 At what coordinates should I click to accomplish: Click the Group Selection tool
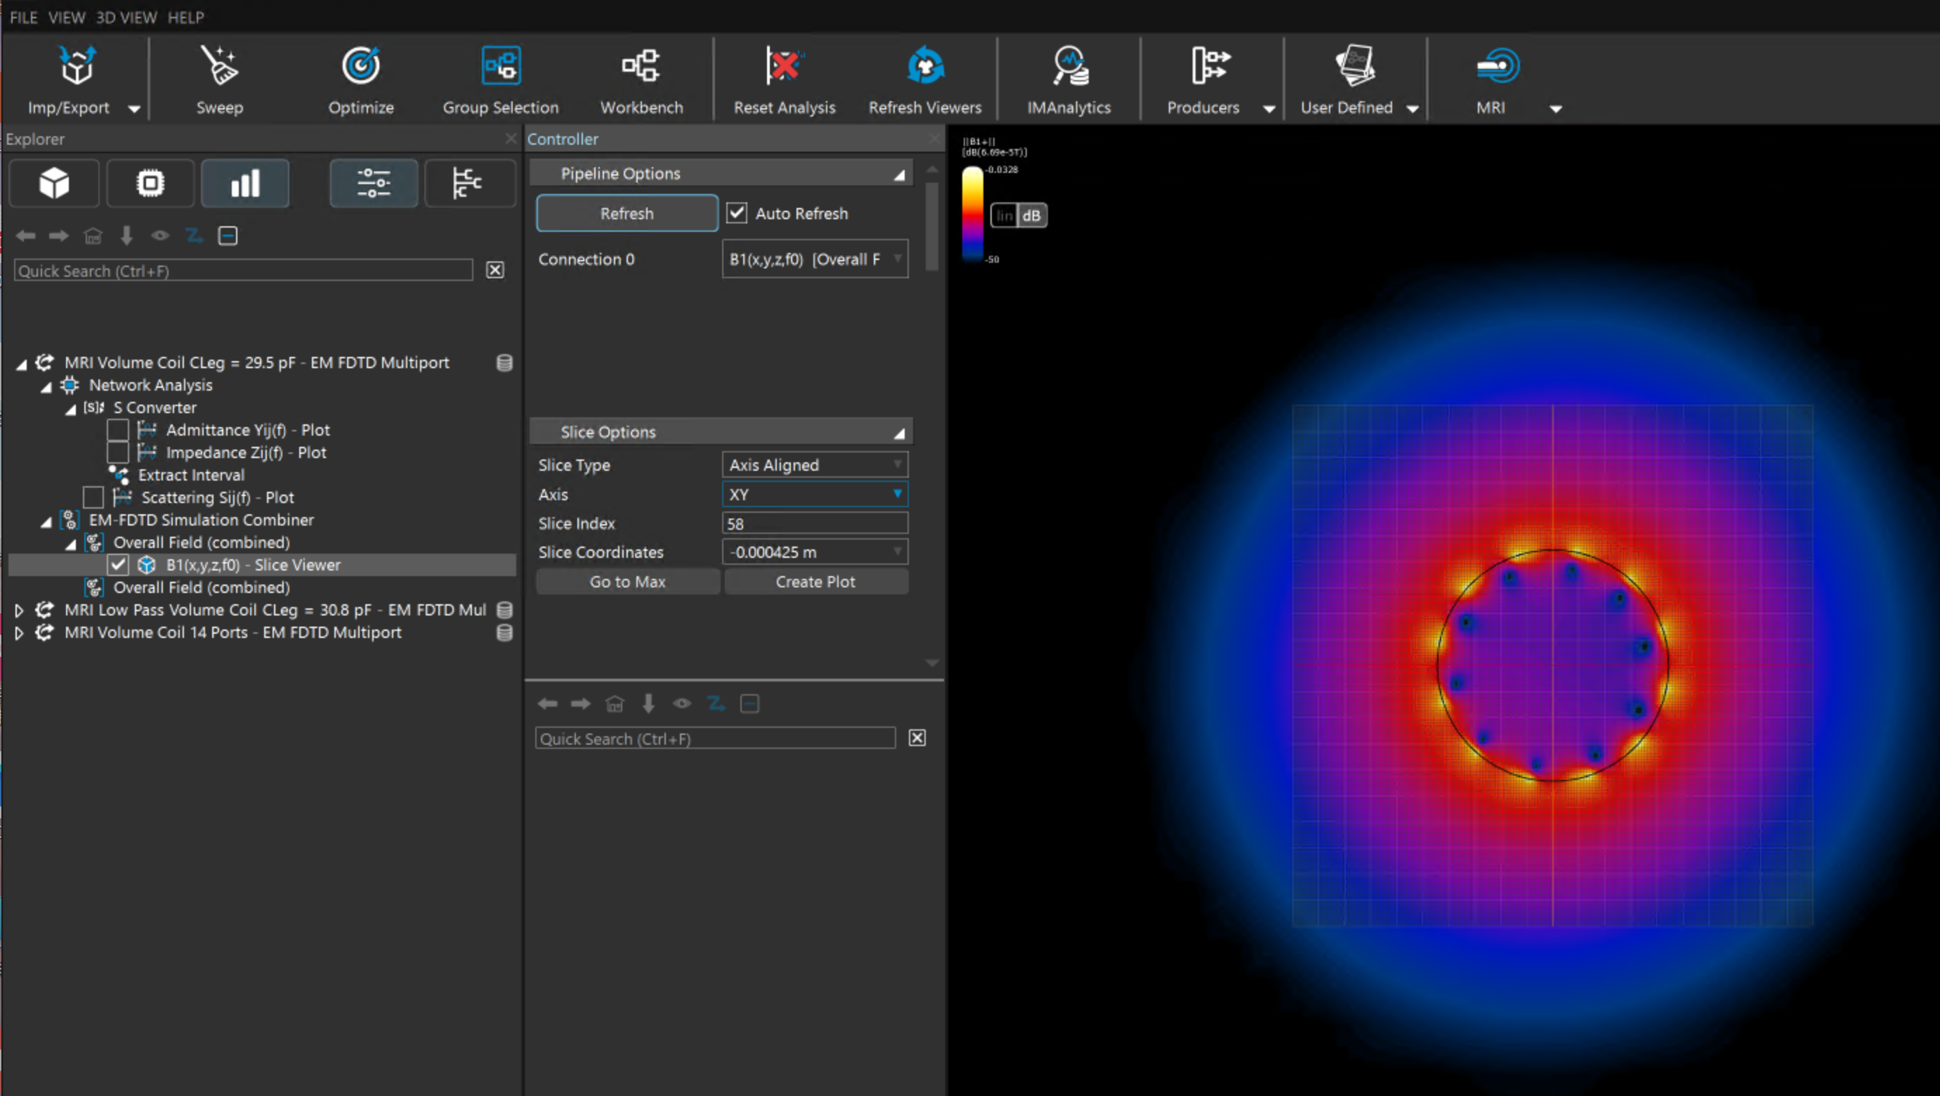500,66
